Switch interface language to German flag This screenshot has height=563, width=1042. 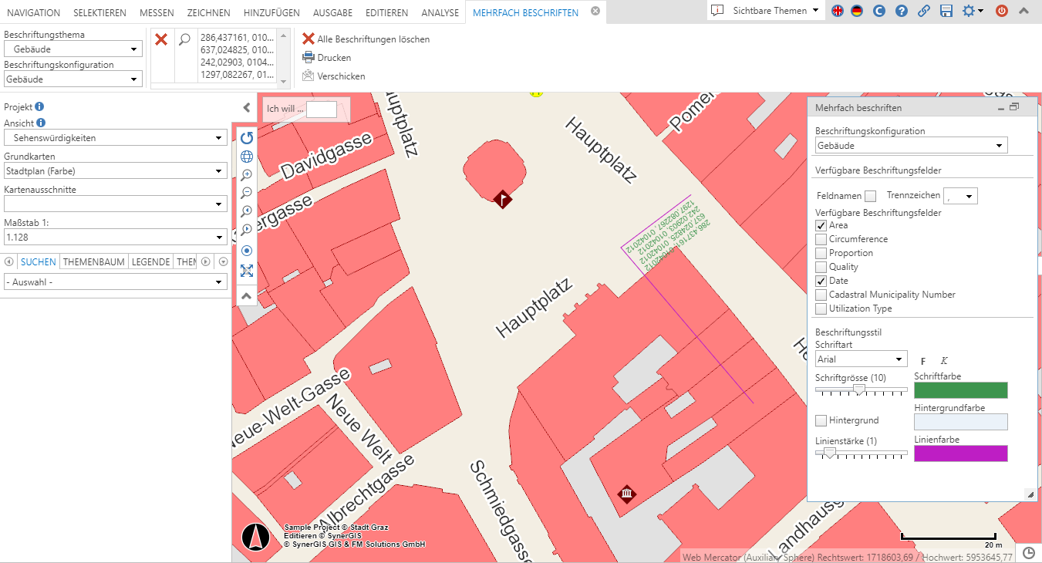click(x=856, y=12)
